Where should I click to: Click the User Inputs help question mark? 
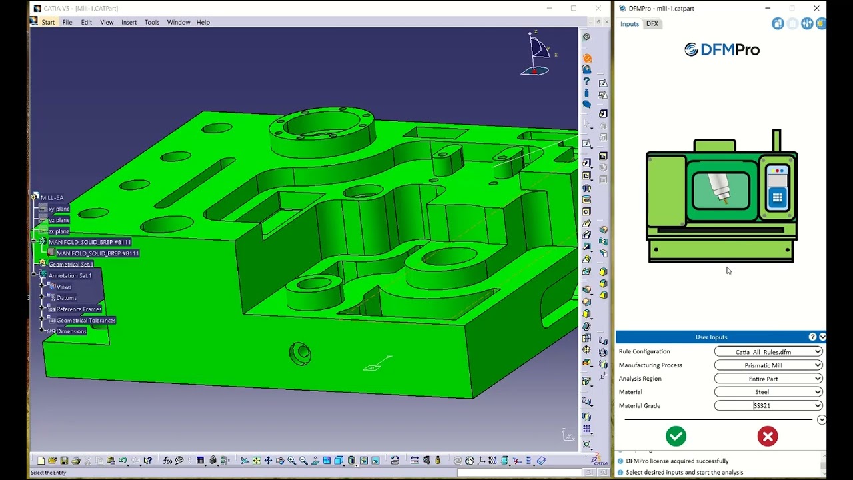812,337
